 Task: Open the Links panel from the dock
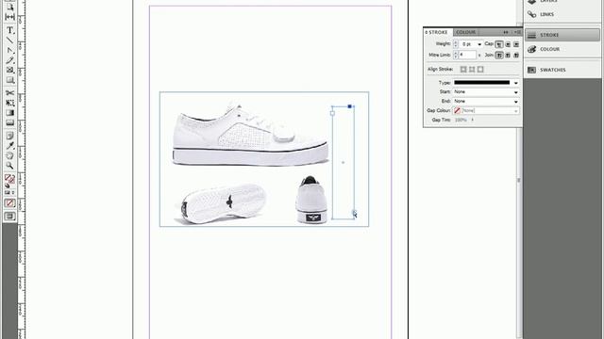point(562,14)
